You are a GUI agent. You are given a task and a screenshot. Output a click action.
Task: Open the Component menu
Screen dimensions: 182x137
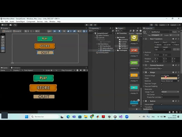click(x=31, y=22)
